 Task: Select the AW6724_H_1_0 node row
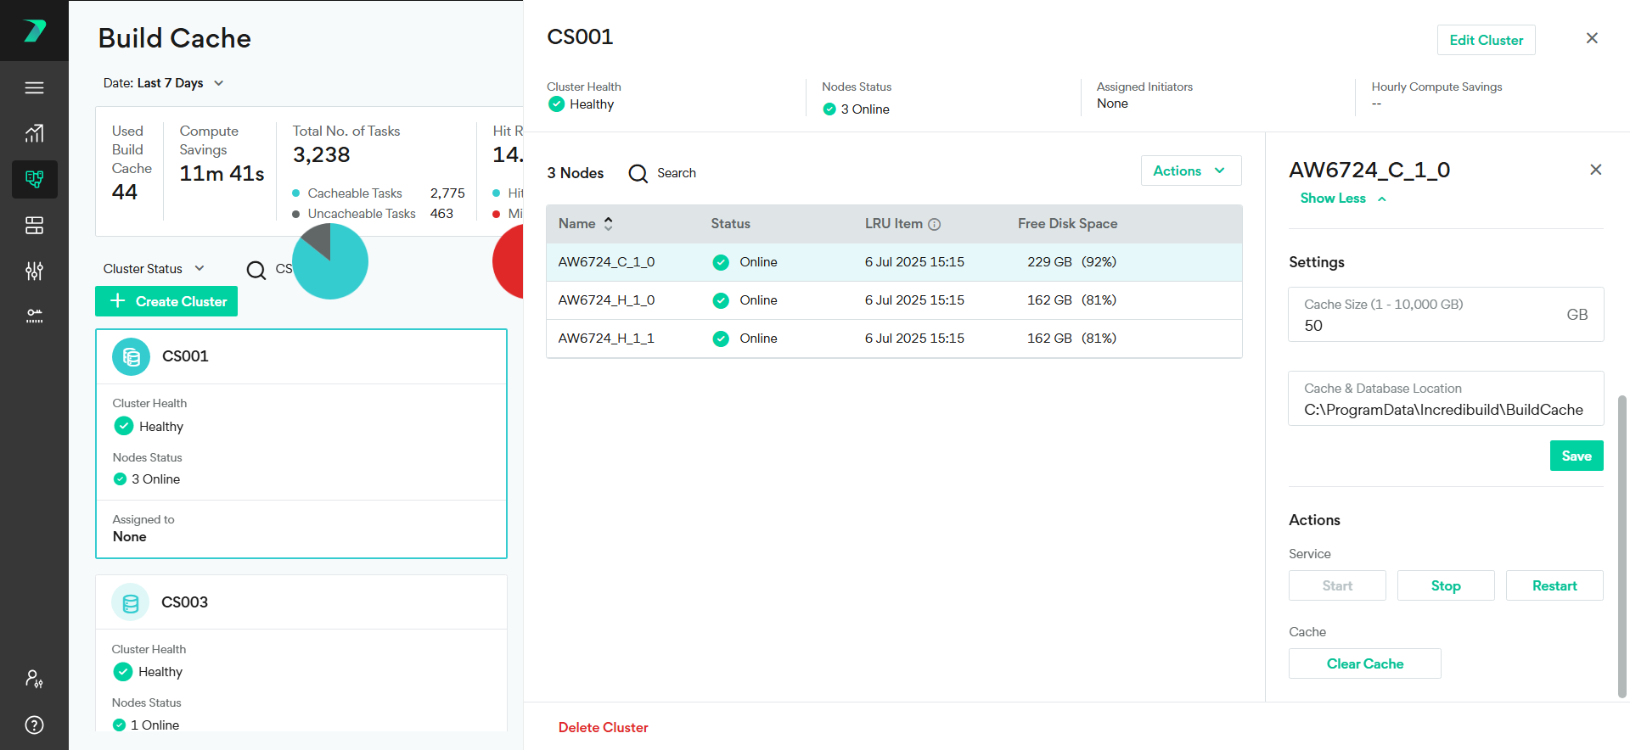[893, 300]
